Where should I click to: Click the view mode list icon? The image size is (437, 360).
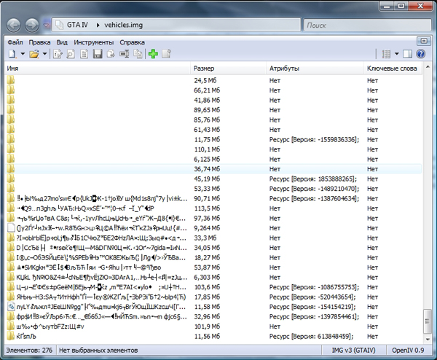click(386, 54)
